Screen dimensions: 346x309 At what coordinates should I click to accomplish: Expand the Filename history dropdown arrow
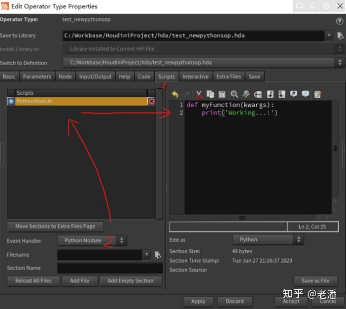click(146, 255)
